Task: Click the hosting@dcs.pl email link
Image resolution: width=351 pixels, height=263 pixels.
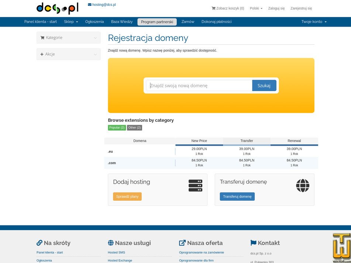Action: [x=104, y=5]
